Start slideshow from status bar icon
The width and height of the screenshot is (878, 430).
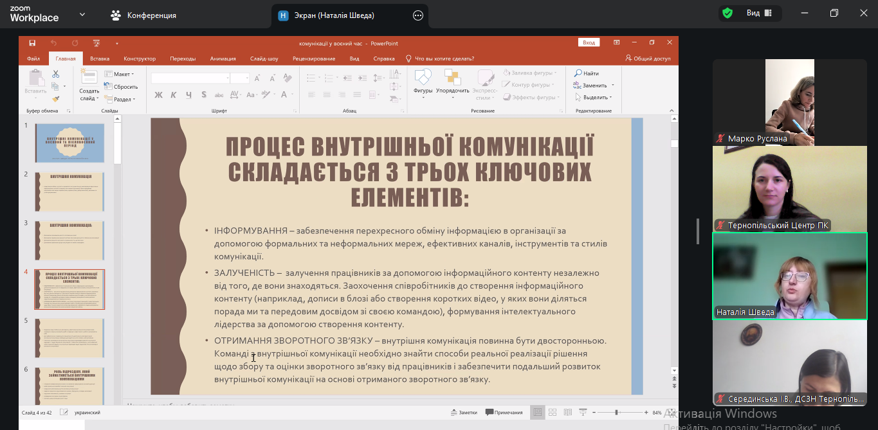tap(582, 412)
